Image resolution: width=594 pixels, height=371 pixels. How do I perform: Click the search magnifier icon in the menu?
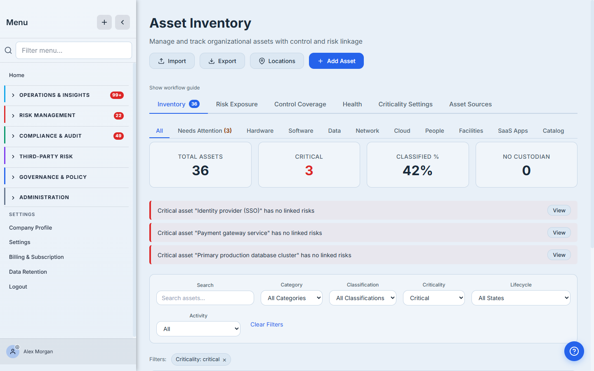tap(8, 50)
